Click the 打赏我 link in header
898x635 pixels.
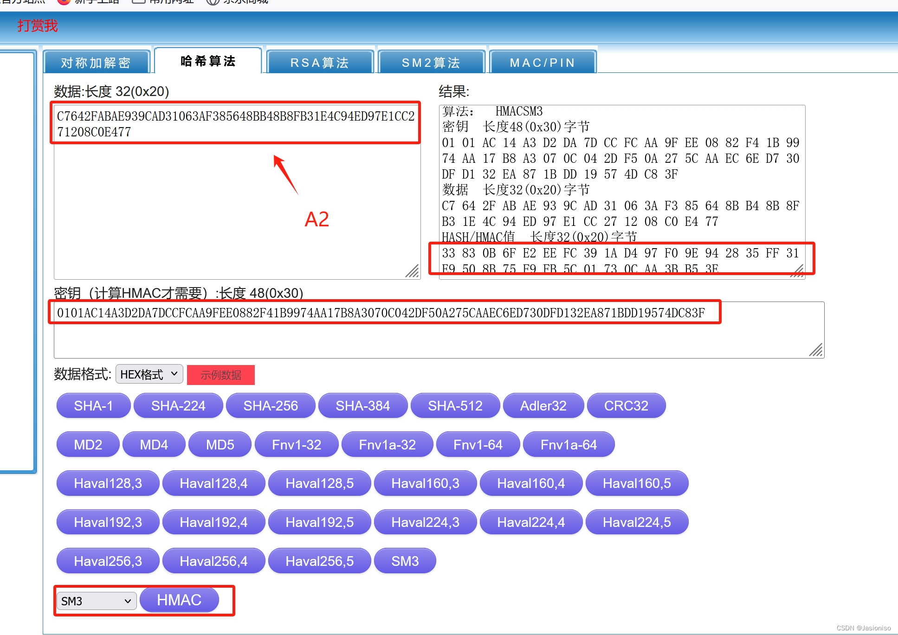[38, 26]
